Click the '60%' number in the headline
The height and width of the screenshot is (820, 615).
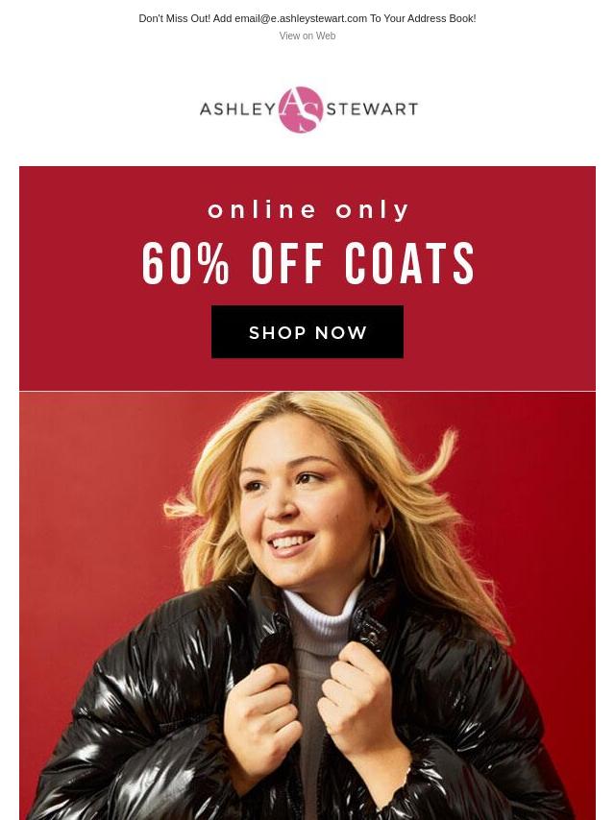(185, 263)
